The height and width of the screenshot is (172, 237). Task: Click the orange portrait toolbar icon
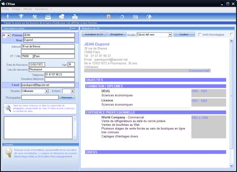point(109,16)
